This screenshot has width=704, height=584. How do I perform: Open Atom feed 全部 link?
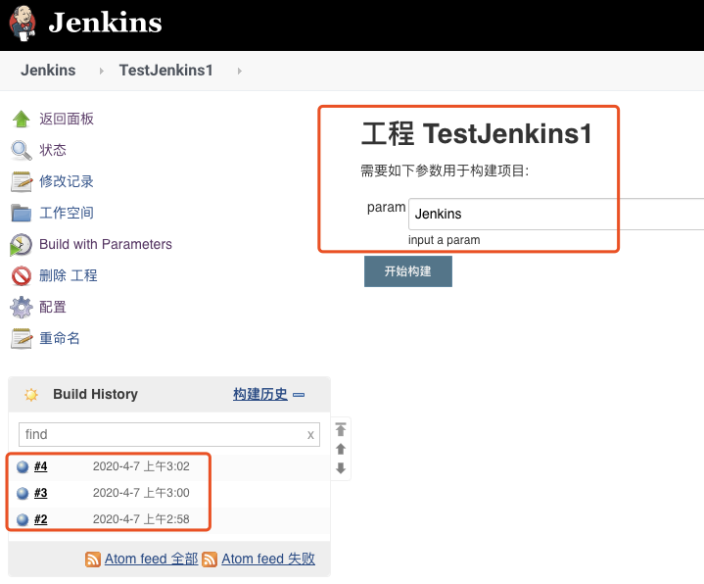152,559
